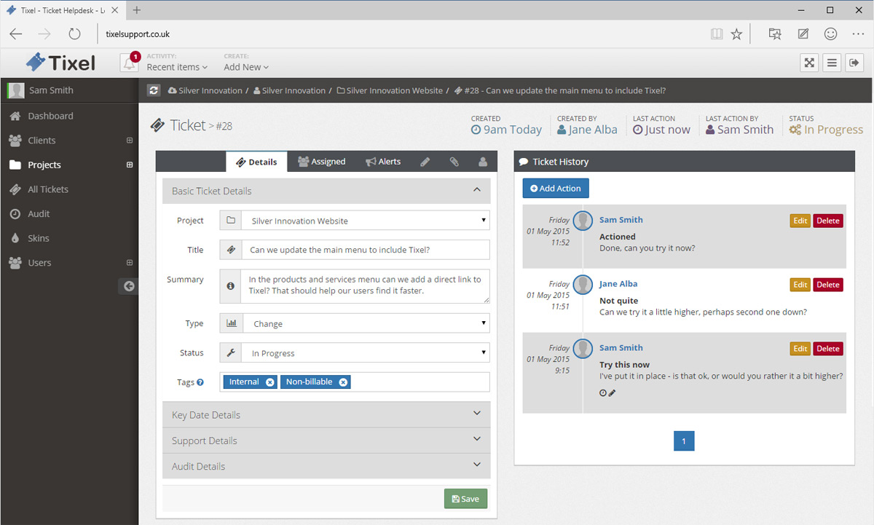Delete the Not quite history entry
The height and width of the screenshot is (525, 874).
[828, 285]
